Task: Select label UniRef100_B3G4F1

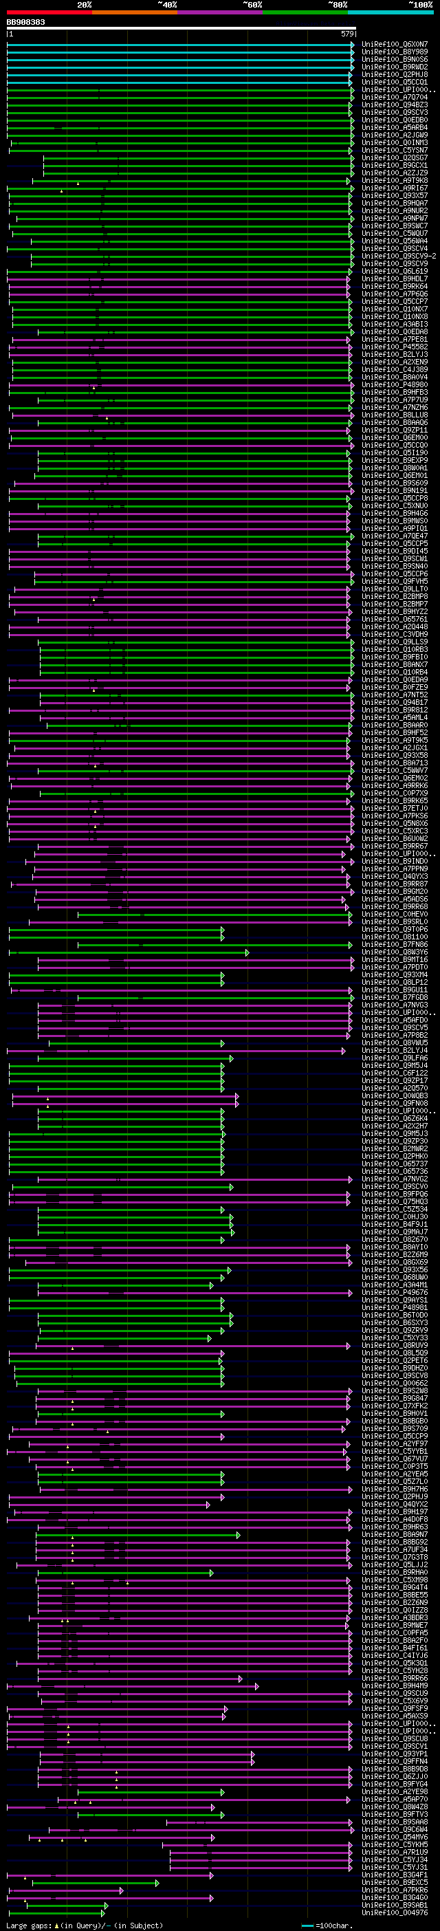Action: (x=395, y=1875)
